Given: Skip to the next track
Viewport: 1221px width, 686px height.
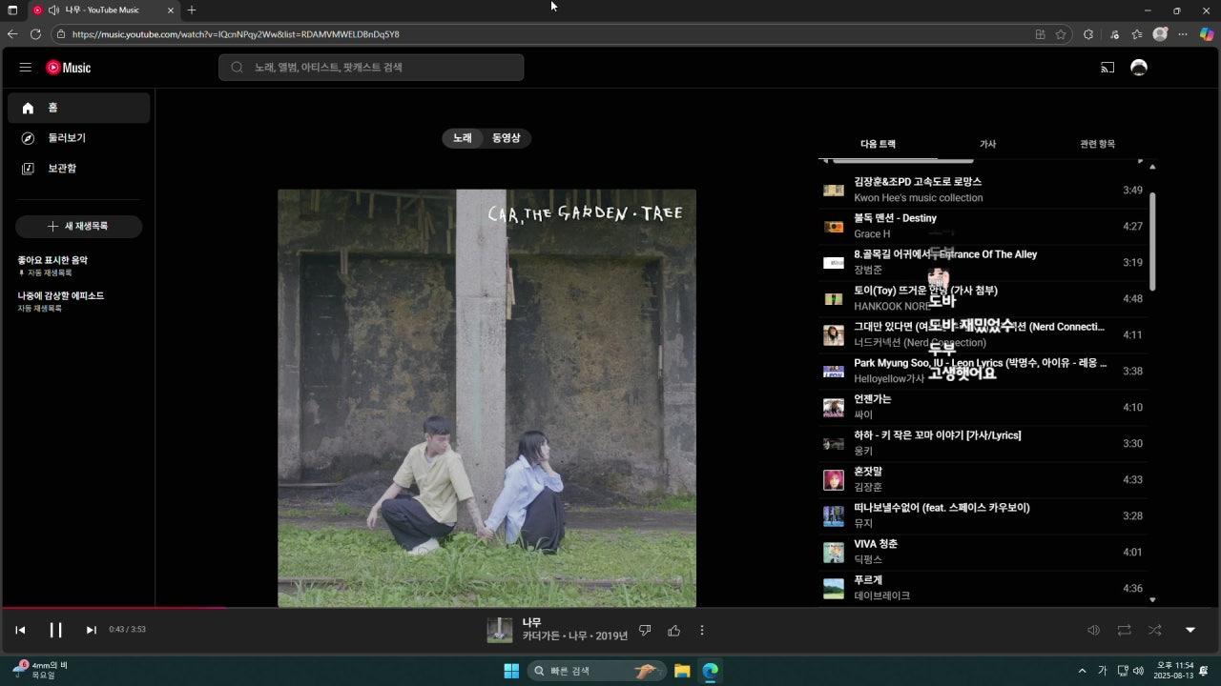Looking at the screenshot, I should click(91, 630).
